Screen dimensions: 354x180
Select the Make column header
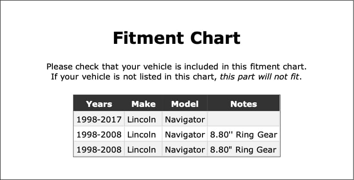coord(143,104)
